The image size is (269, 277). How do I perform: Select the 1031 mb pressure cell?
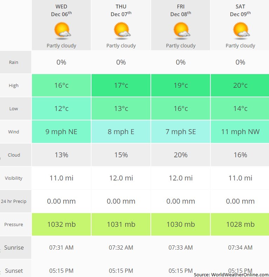pyautogui.click(x=121, y=224)
